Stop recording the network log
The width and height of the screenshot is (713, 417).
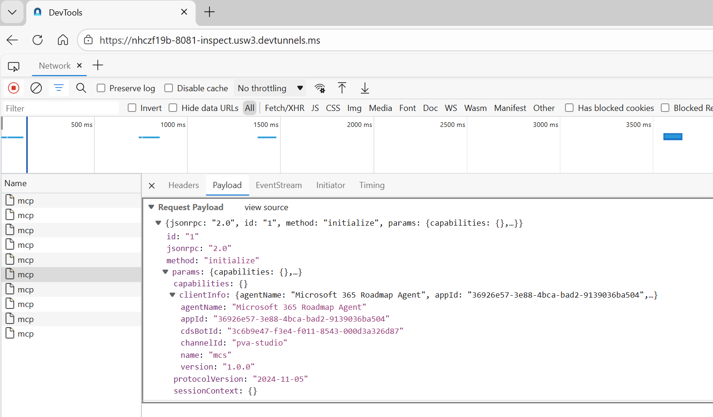coord(13,88)
